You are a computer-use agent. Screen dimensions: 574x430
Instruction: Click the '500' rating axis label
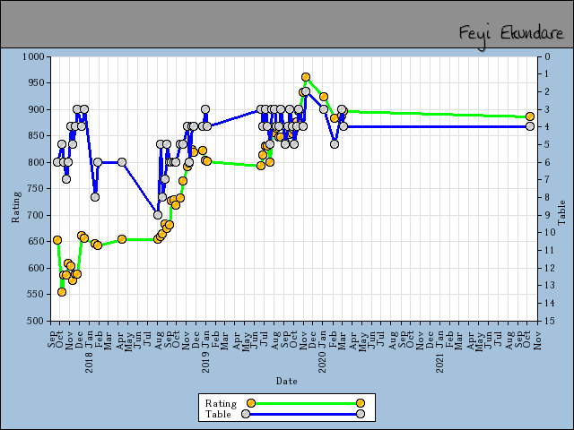pyautogui.click(x=36, y=321)
